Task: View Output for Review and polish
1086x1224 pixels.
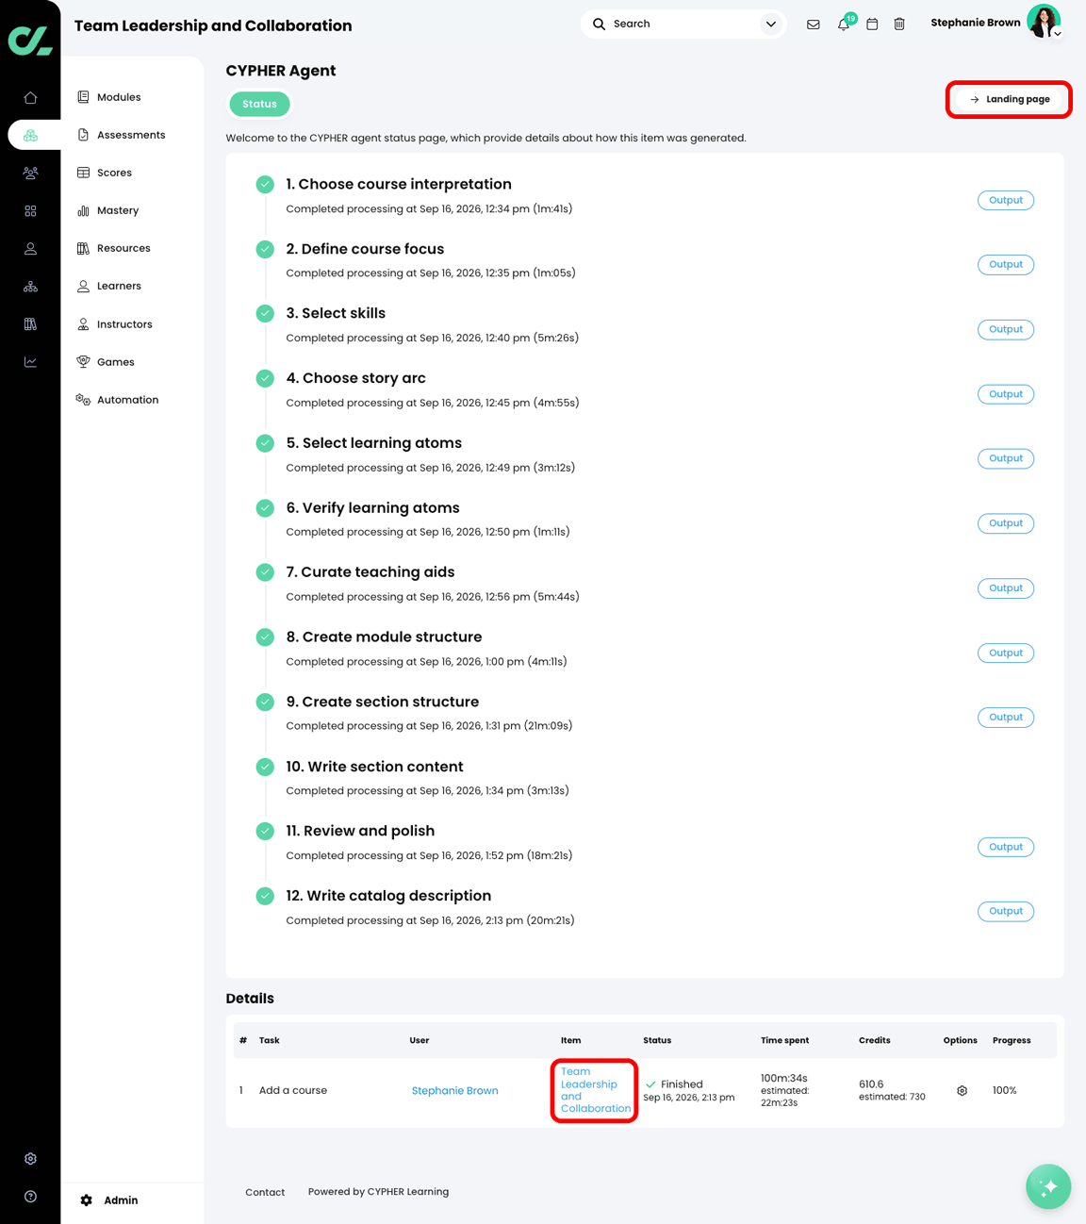Action: coord(1006,847)
